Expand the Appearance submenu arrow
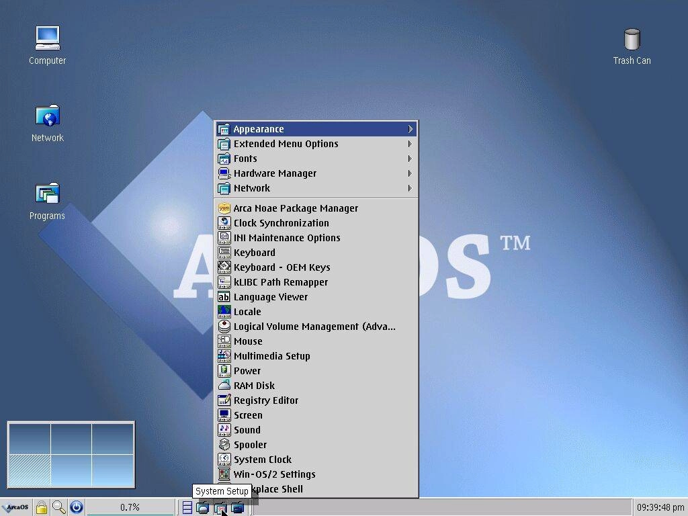The height and width of the screenshot is (516, 688). (411, 129)
